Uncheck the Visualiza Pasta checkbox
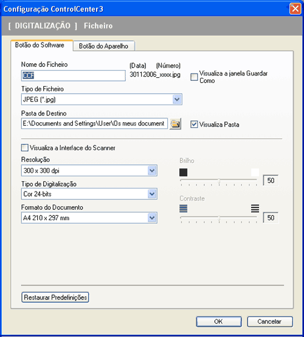Image resolution: width=304 pixels, height=337 pixels. coord(194,124)
